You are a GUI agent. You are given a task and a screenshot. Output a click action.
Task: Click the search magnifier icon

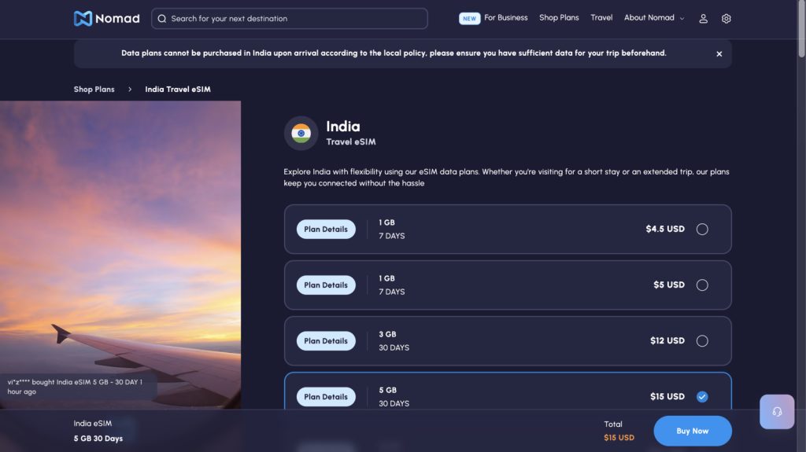point(161,19)
